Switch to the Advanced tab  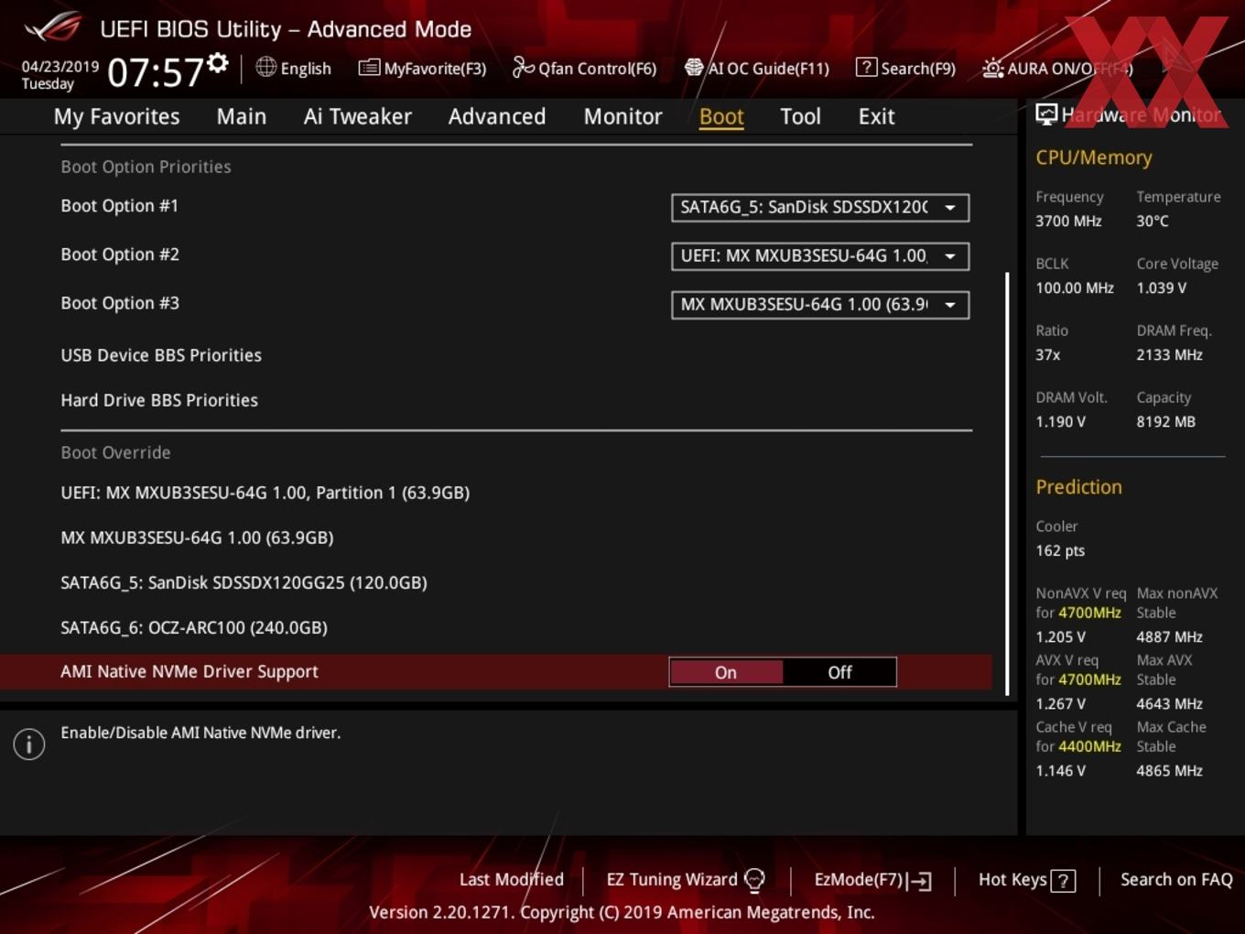pos(497,116)
